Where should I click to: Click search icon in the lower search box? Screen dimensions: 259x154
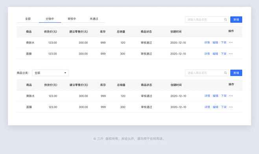click(x=226, y=73)
